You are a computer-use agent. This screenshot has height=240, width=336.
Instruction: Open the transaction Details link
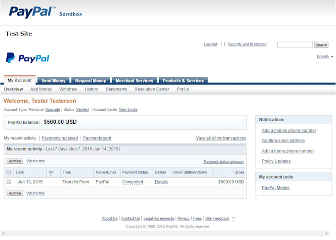point(161,182)
